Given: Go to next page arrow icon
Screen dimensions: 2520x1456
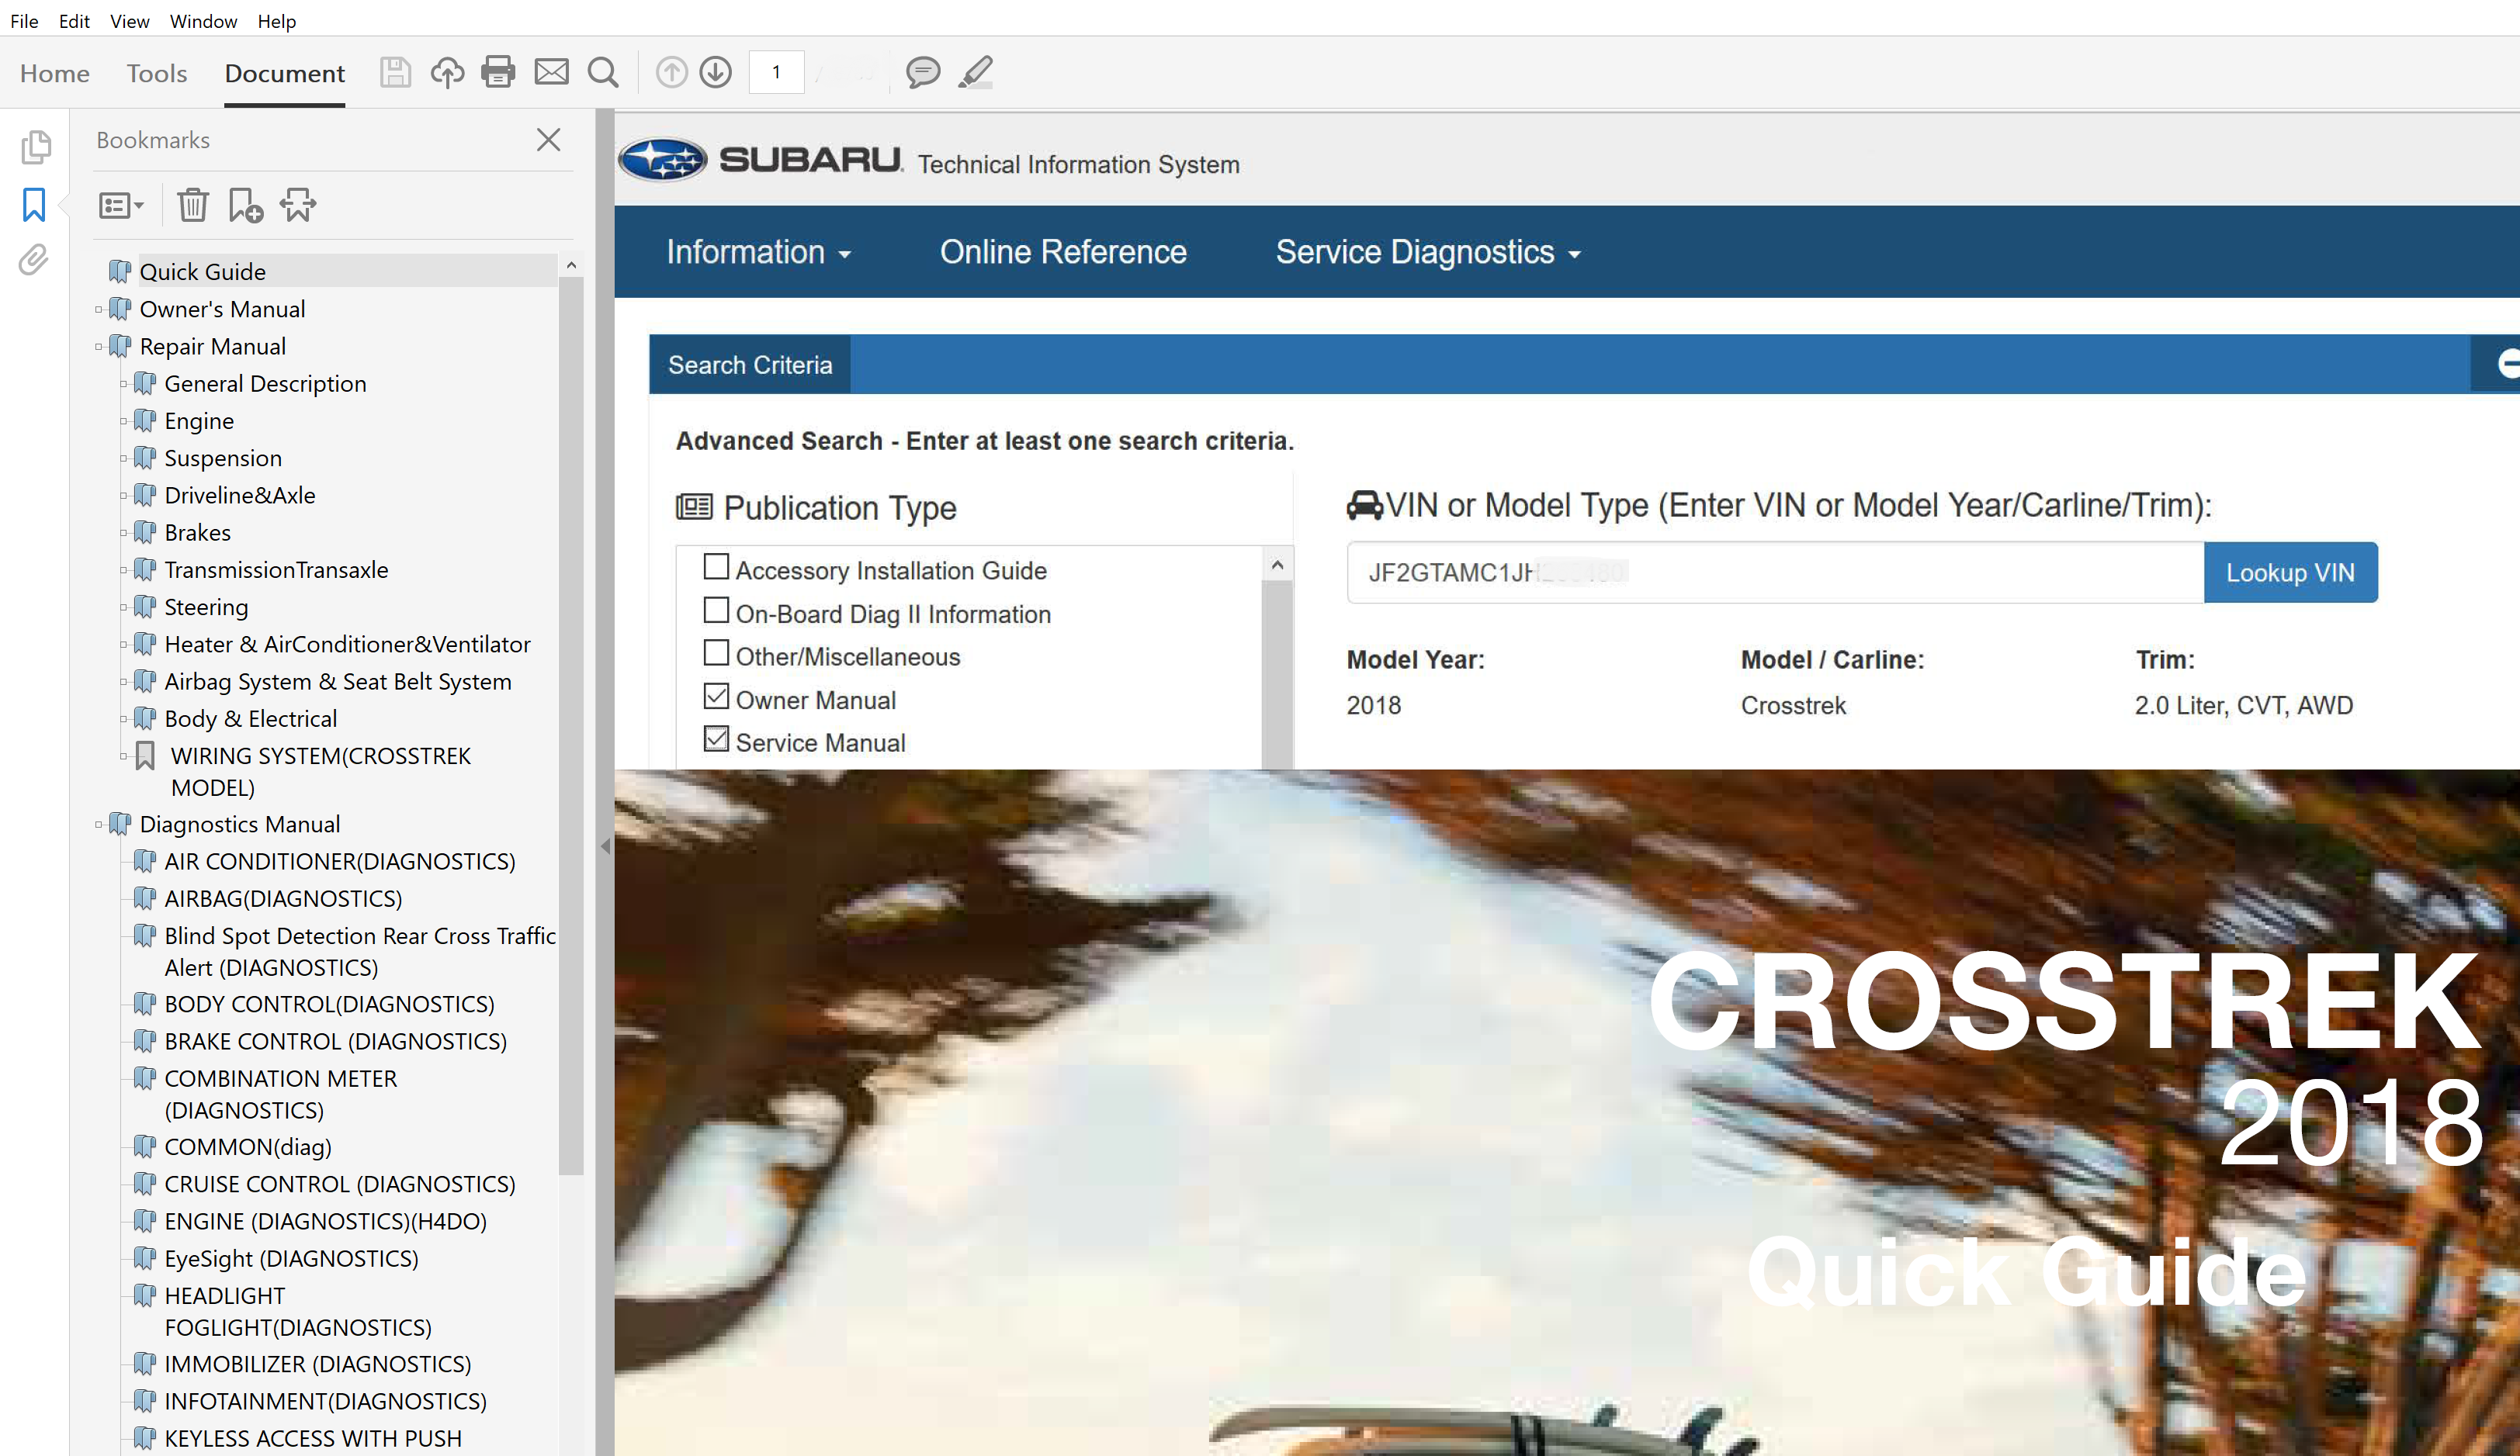Looking at the screenshot, I should [716, 72].
